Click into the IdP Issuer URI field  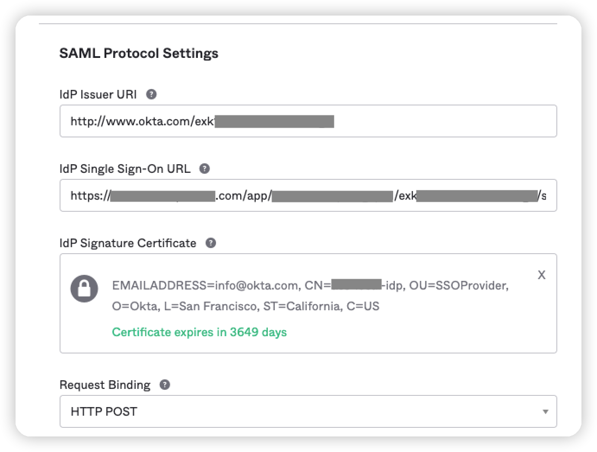tap(432, 121)
